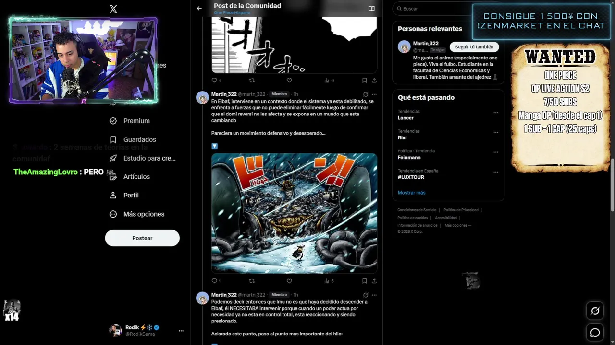Screen dimensions: 615x345
Task: Click 'Qué está pasando' heading
Action: pos(426,97)
